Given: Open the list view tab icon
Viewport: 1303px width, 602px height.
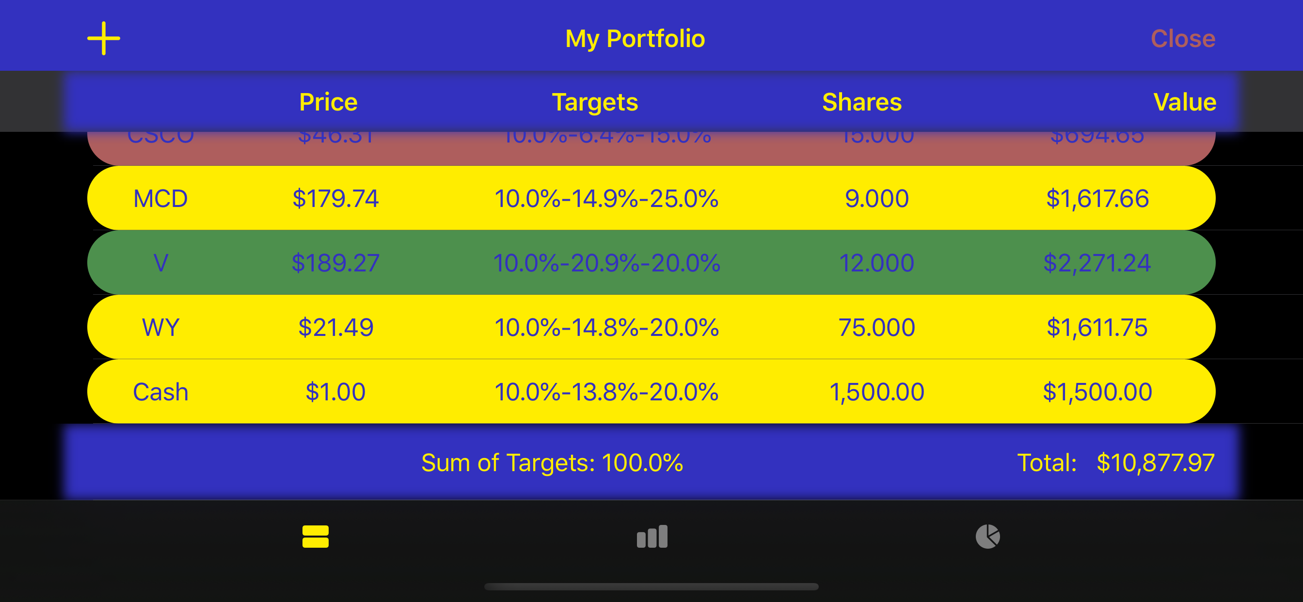Looking at the screenshot, I should coord(315,536).
